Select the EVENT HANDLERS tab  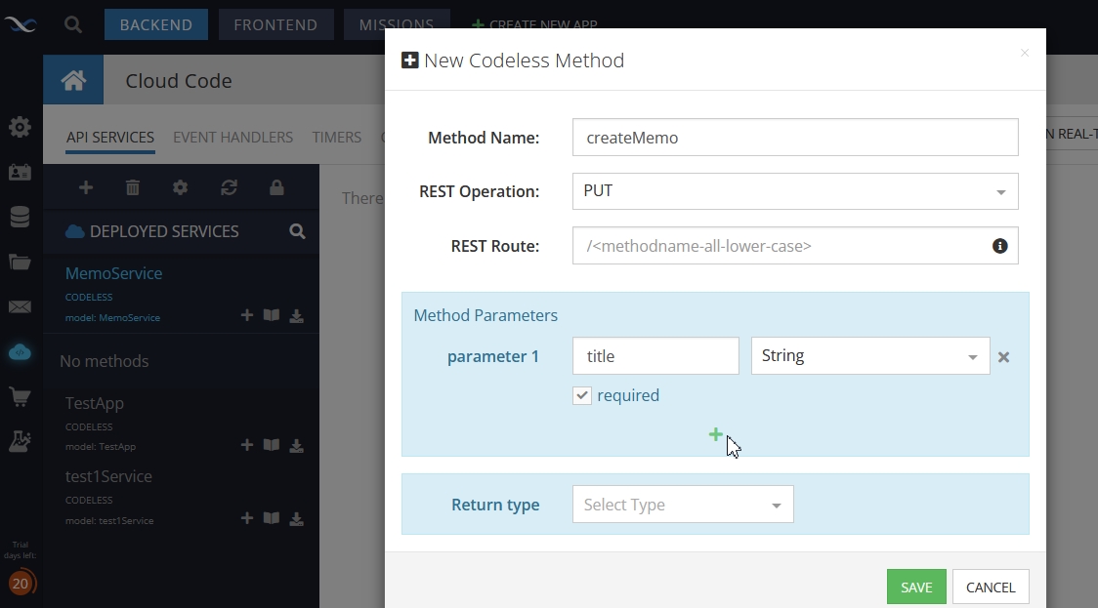pyautogui.click(x=233, y=138)
